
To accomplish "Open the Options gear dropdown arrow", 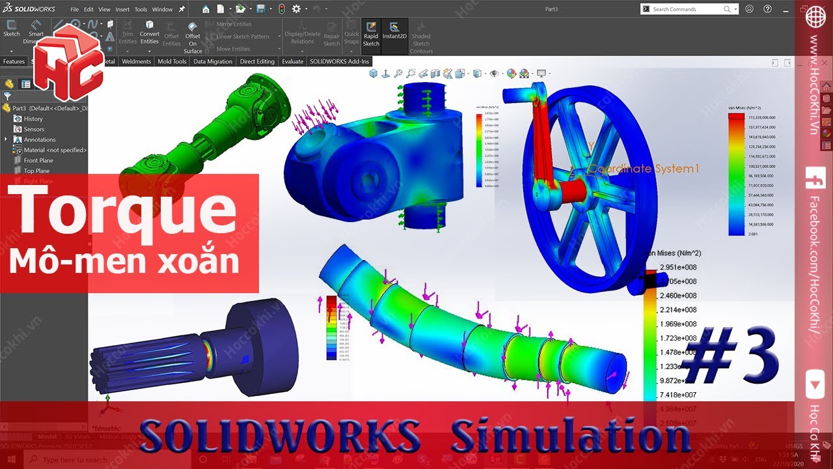I will coord(306,10).
